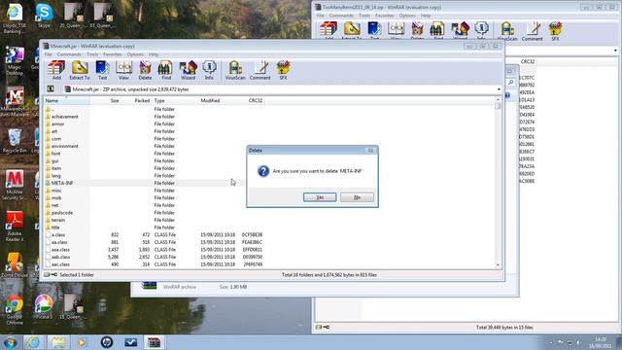Click Test icon in TooManyItems window

pos(374,31)
